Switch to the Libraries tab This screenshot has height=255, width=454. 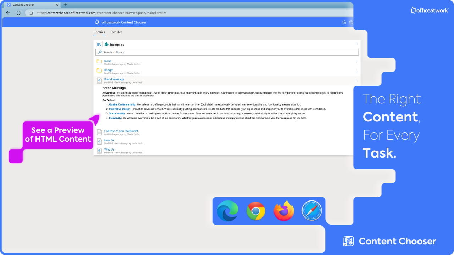(x=99, y=32)
